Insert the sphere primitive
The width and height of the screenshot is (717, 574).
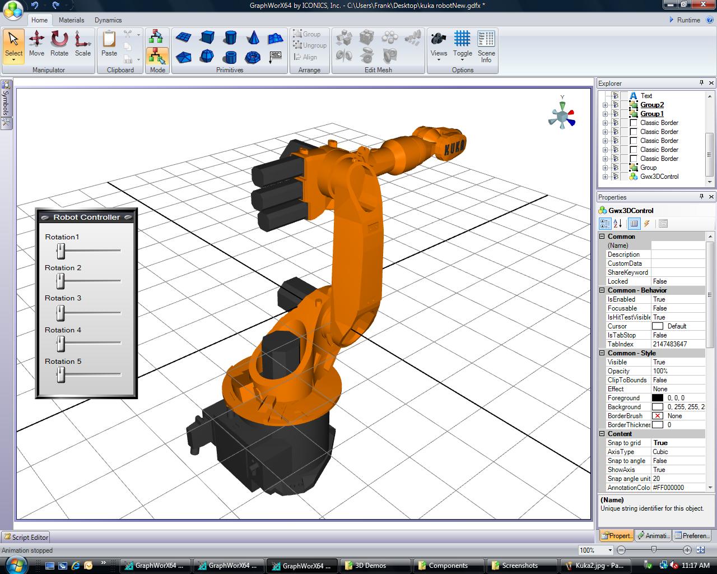click(x=207, y=57)
